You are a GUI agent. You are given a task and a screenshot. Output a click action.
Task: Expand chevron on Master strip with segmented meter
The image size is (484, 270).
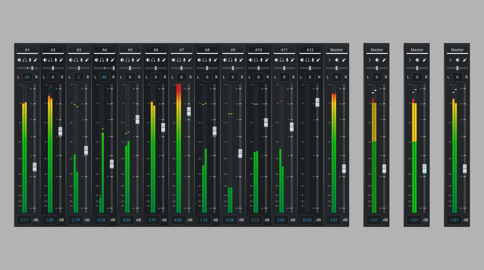[x=370, y=60]
